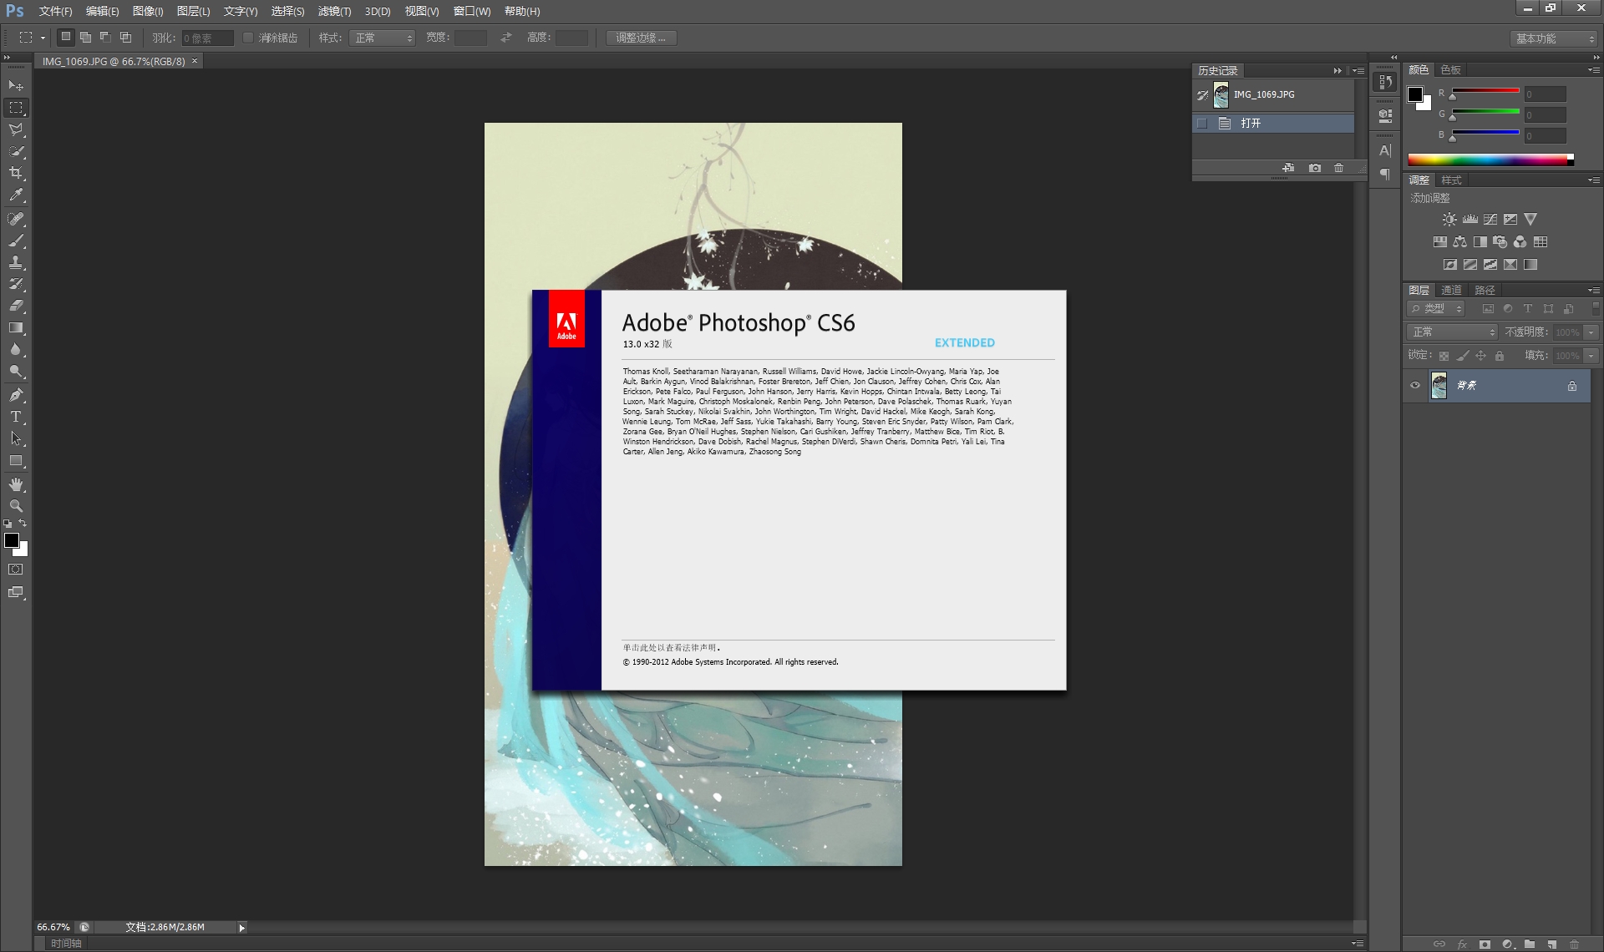Select the Healing Brush tool
The image size is (1604, 952).
(16, 219)
